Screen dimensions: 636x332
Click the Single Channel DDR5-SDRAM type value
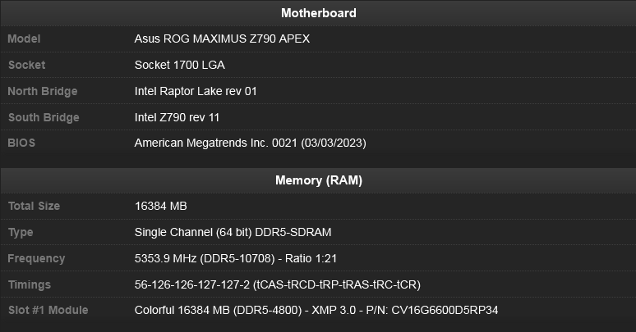(233, 232)
